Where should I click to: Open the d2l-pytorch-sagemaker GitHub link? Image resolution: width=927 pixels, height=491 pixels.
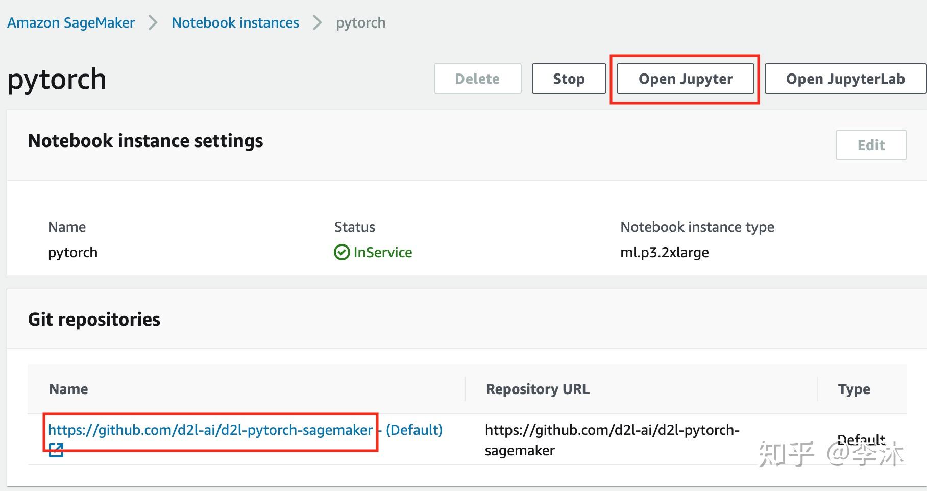pos(210,430)
